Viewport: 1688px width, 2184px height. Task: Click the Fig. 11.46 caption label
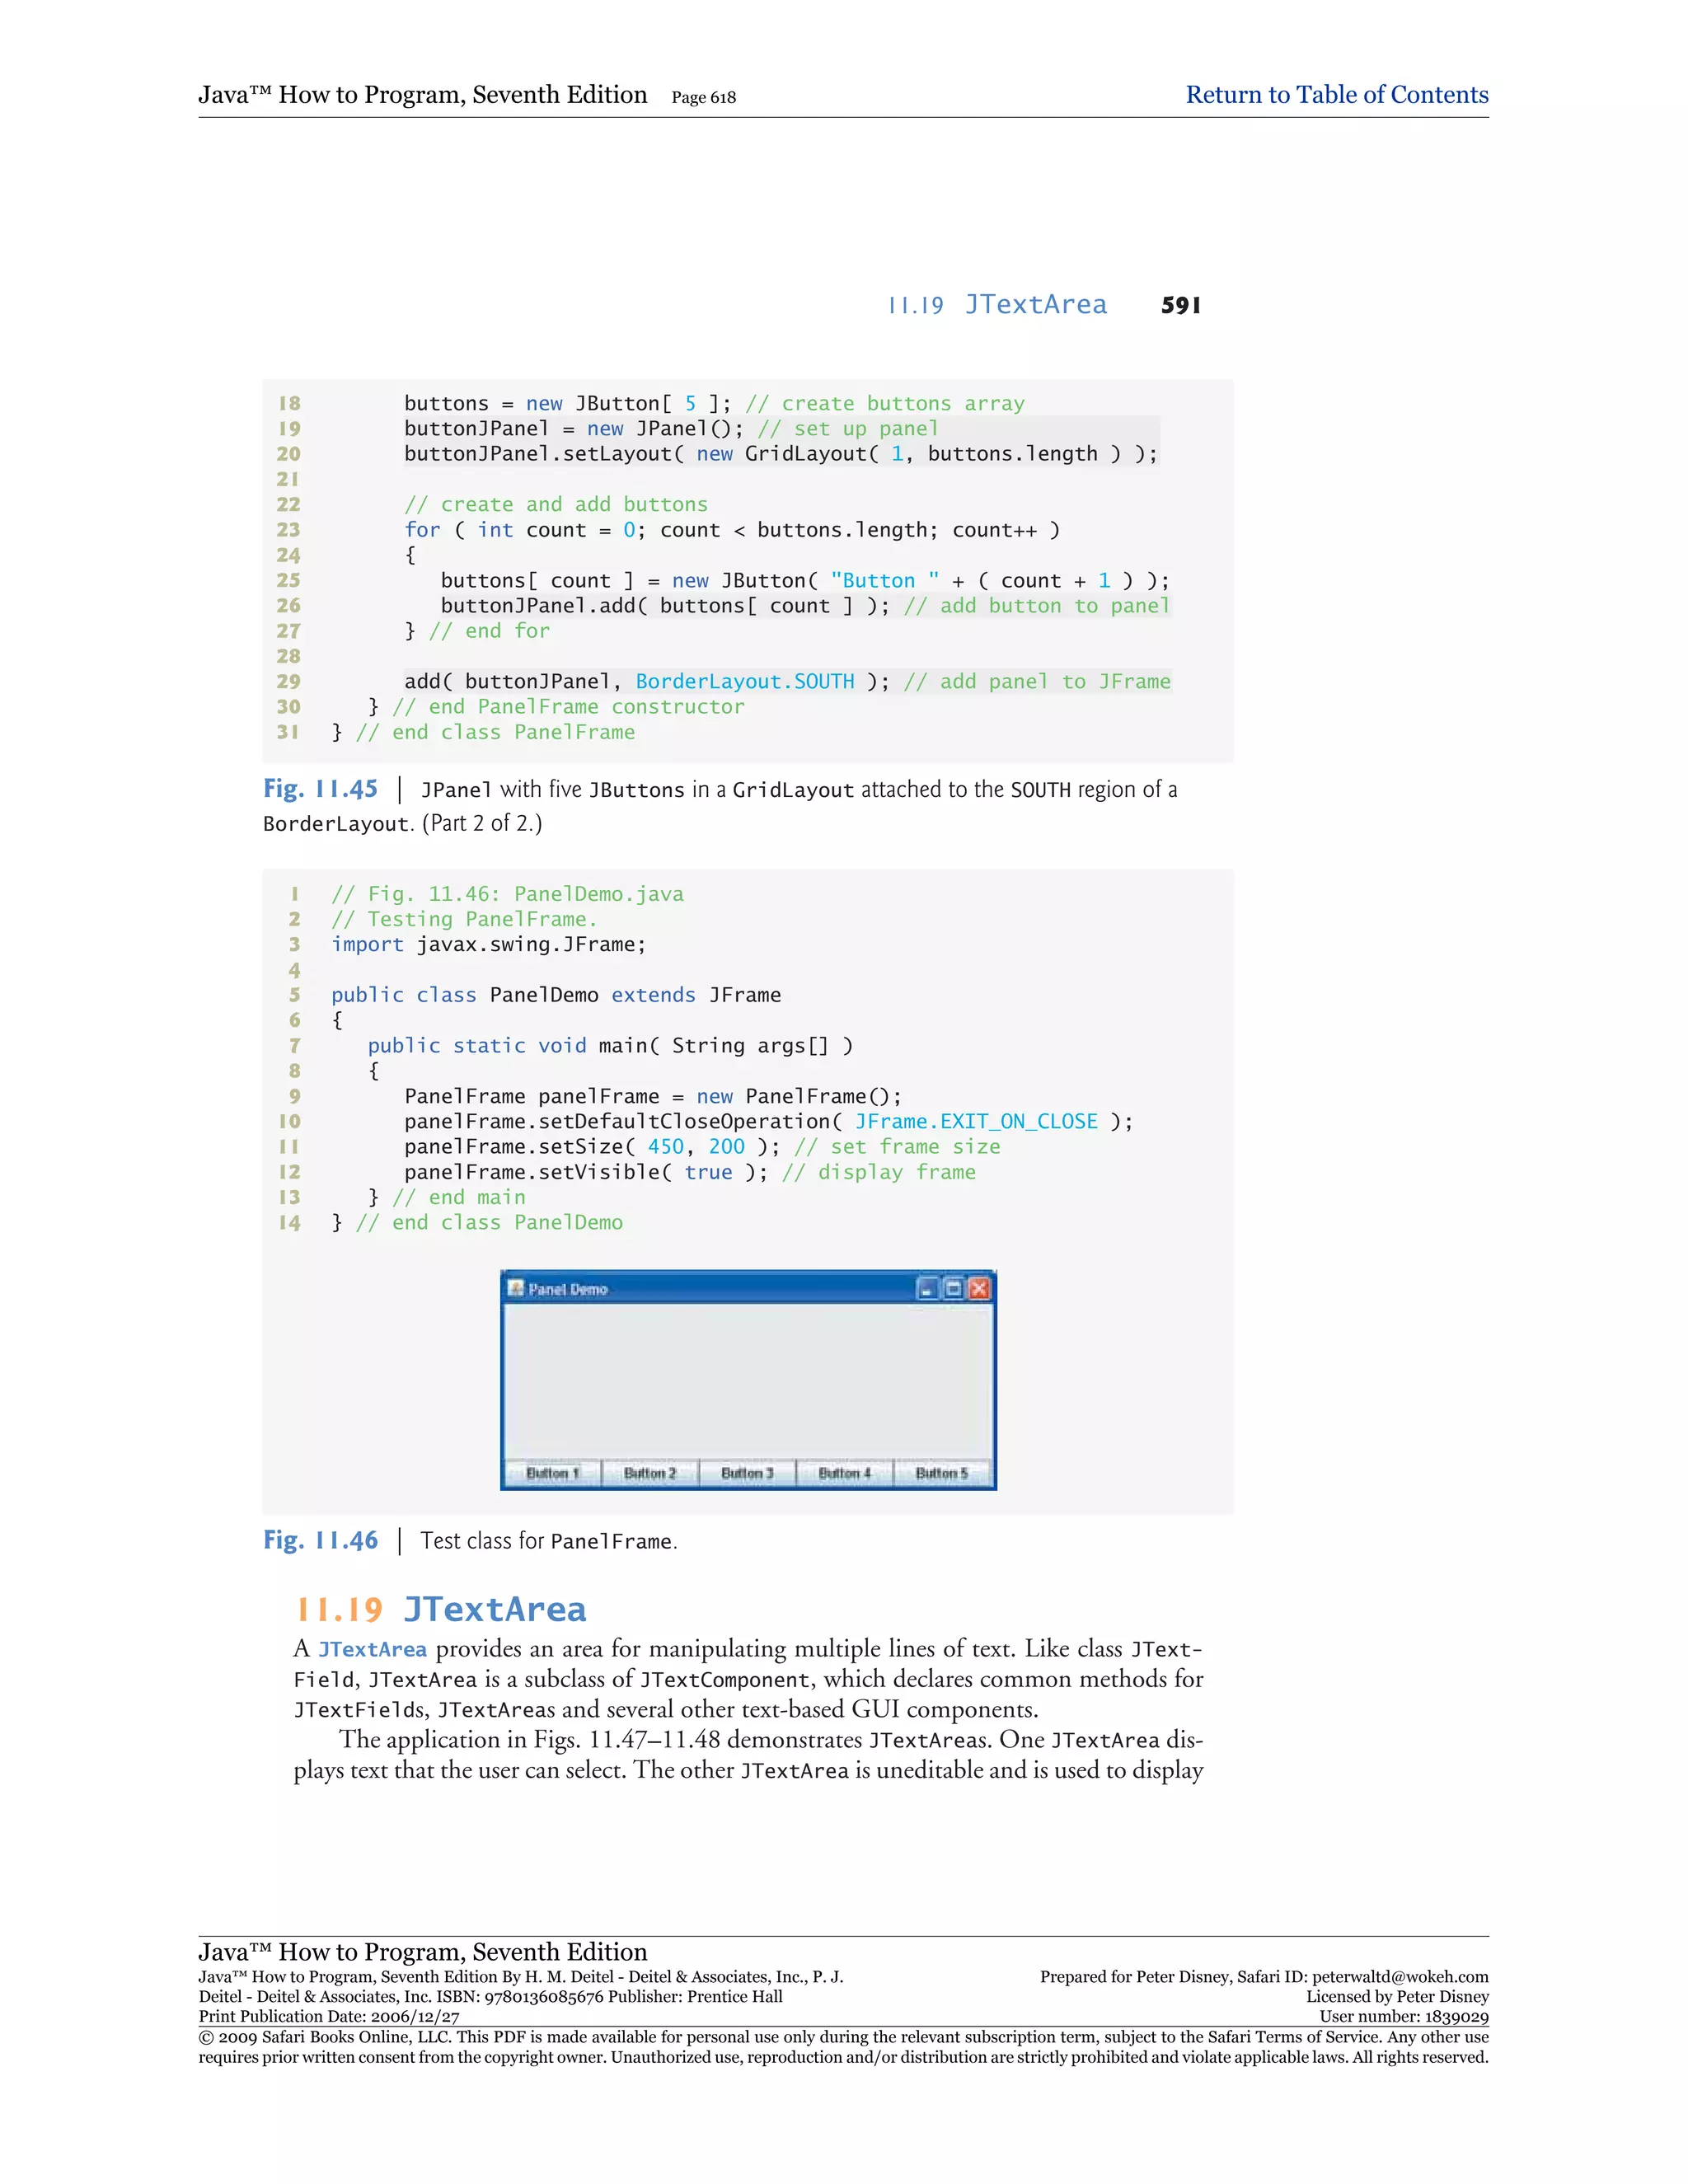(320, 1540)
